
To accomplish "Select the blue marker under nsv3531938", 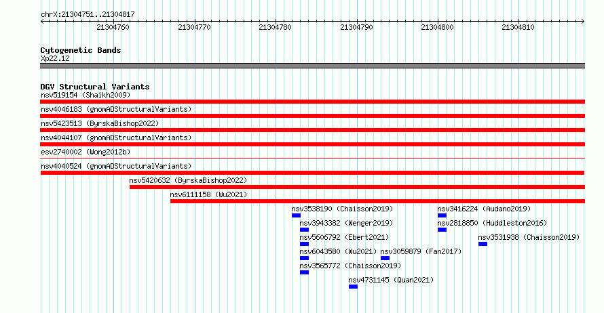I will pyautogui.click(x=483, y=244).
